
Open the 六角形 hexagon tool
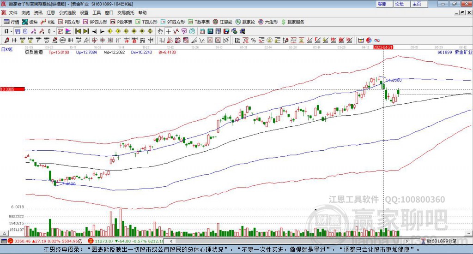click(268, 22)
